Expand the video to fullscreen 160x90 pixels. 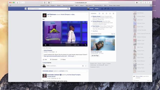point(85,45)
